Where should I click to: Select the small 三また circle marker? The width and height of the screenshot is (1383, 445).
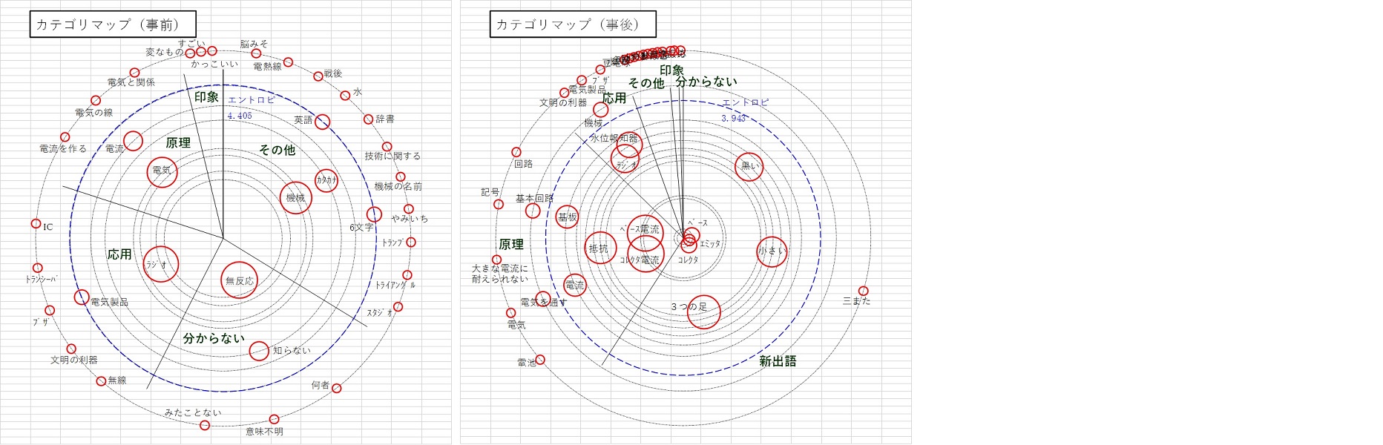pos(863,291)
